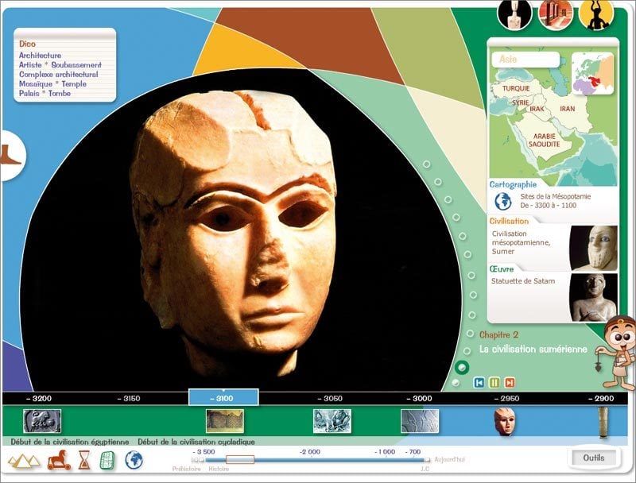Click the yellow silhouette figure circle icon
This screenshot has width=636, height=483.
595,14
